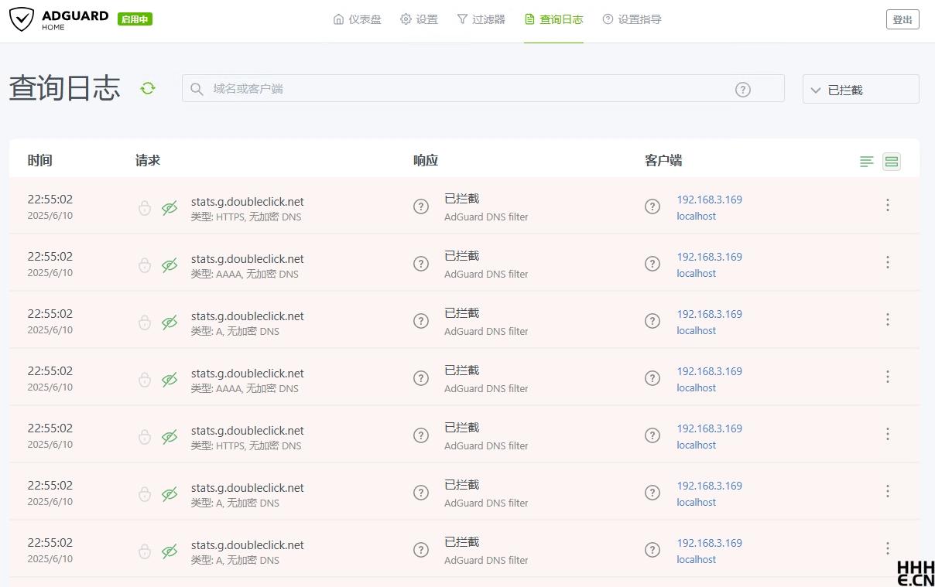The height and width of the screenshot is (587, 935).
Task: Switch to the detailed rows view icon
Action: pyautogui.click(x=892, y=162)
